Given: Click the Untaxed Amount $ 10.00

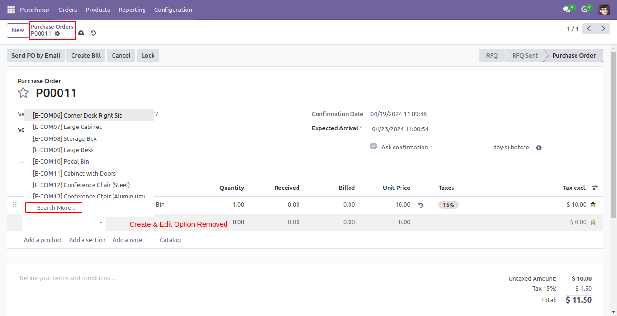Looking at the screenshot, I should (x=582, y=279).
